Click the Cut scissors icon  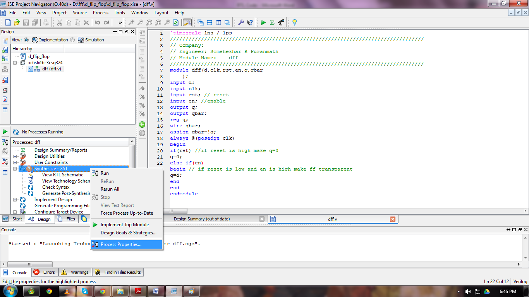(x=59, y=22)
